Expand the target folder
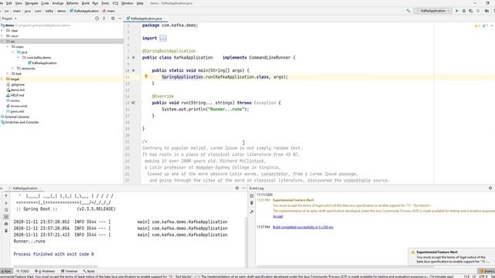This screenshot has width=495, height=278. (x=2, y=79)
